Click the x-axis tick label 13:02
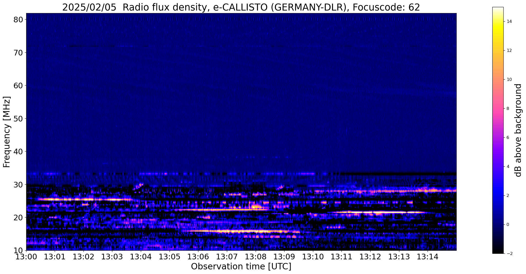The height and width of the screenshot is (274, 526). [x=84, y=257]
